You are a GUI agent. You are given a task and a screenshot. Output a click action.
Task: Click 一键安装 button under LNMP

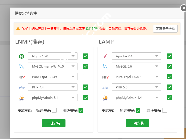pyautogui.click(x=53, y=123)
